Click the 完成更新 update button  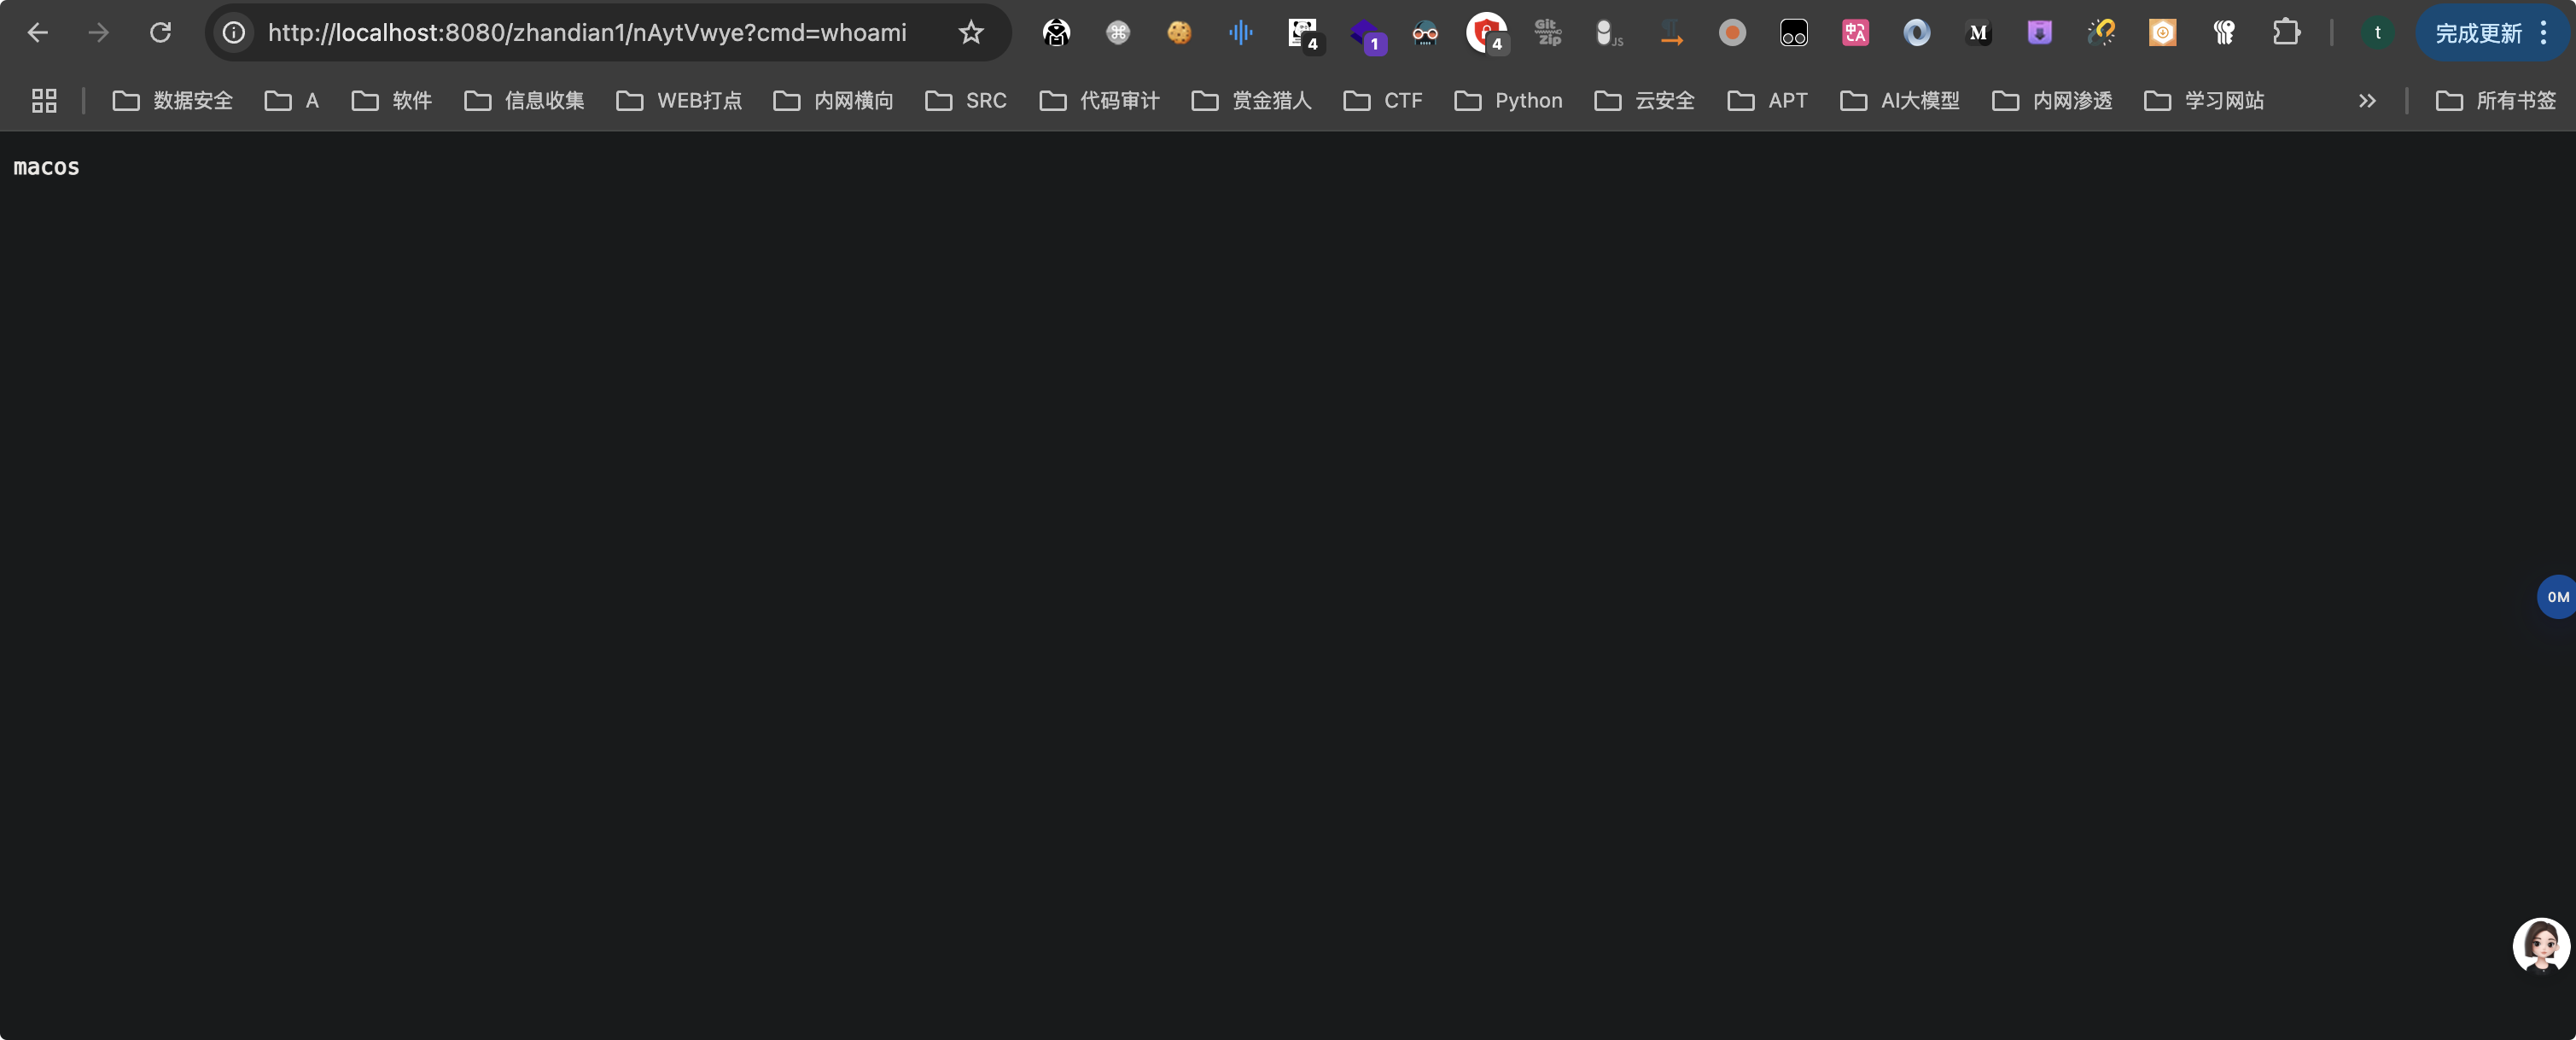click(2478, 33)
